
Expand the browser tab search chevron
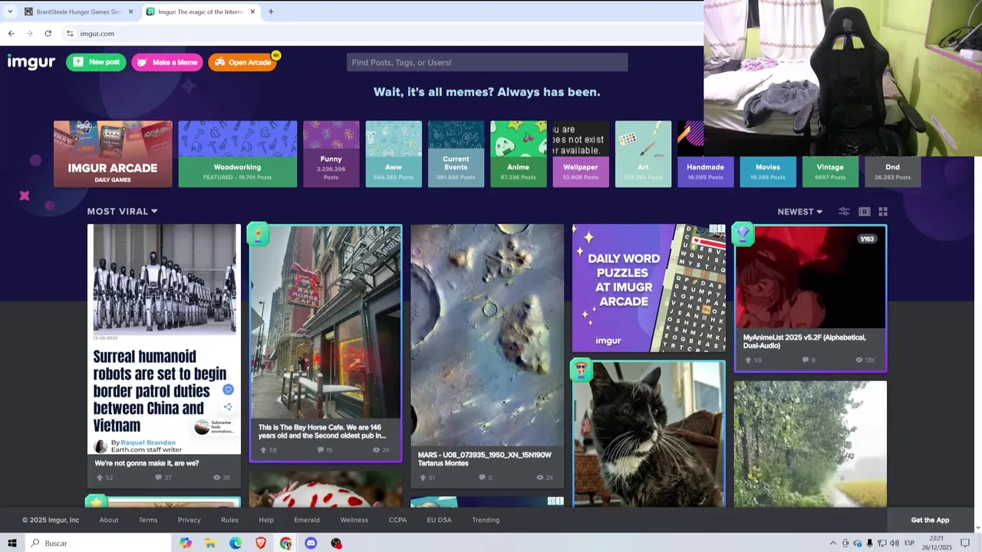[x=10, y=11]
